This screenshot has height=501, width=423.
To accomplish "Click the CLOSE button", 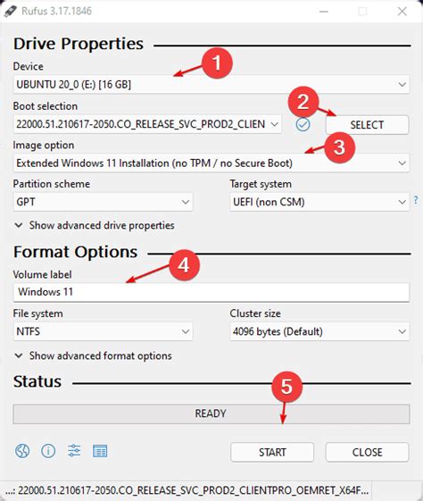I will (x=367, y=452).
